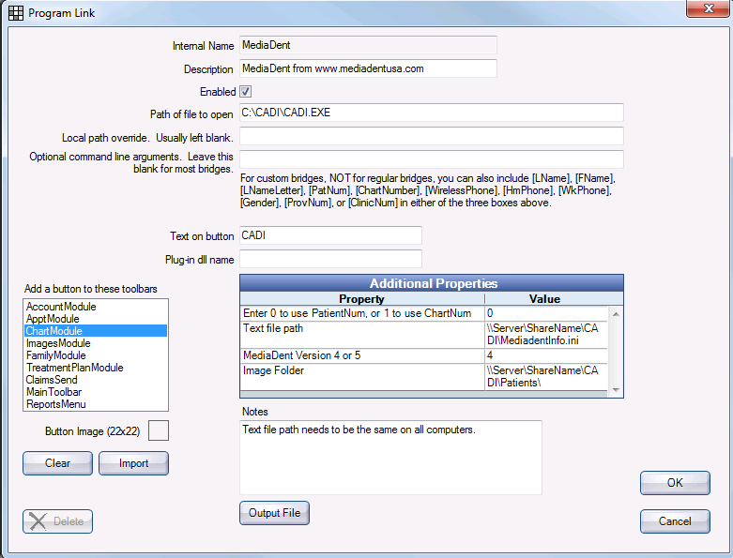Click the Plug-in dll name field
The width and height of the screenshot is (733, 558).
pyautogui.click(x=330, y=259)
